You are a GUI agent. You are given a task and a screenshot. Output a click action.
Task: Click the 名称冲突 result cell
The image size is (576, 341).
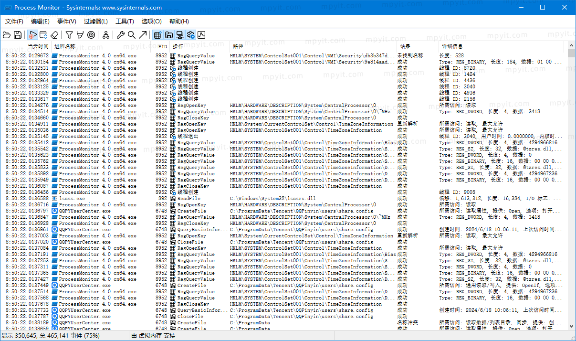[x=407, y=322]
